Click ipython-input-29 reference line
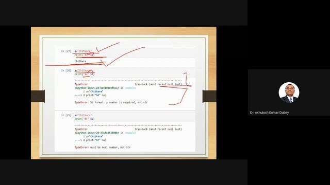This screenshot has height=185, width=330. (x=105, y=133)
